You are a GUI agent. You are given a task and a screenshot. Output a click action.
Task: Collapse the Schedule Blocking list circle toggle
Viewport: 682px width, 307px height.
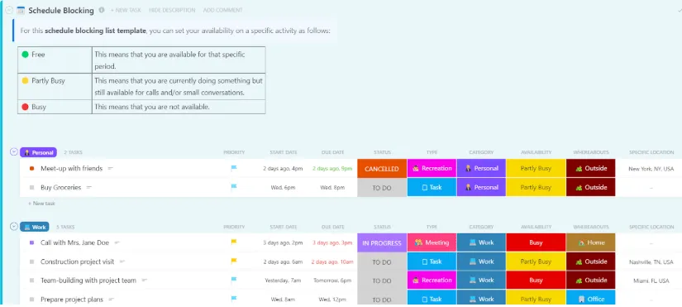(x=9, y=11)
